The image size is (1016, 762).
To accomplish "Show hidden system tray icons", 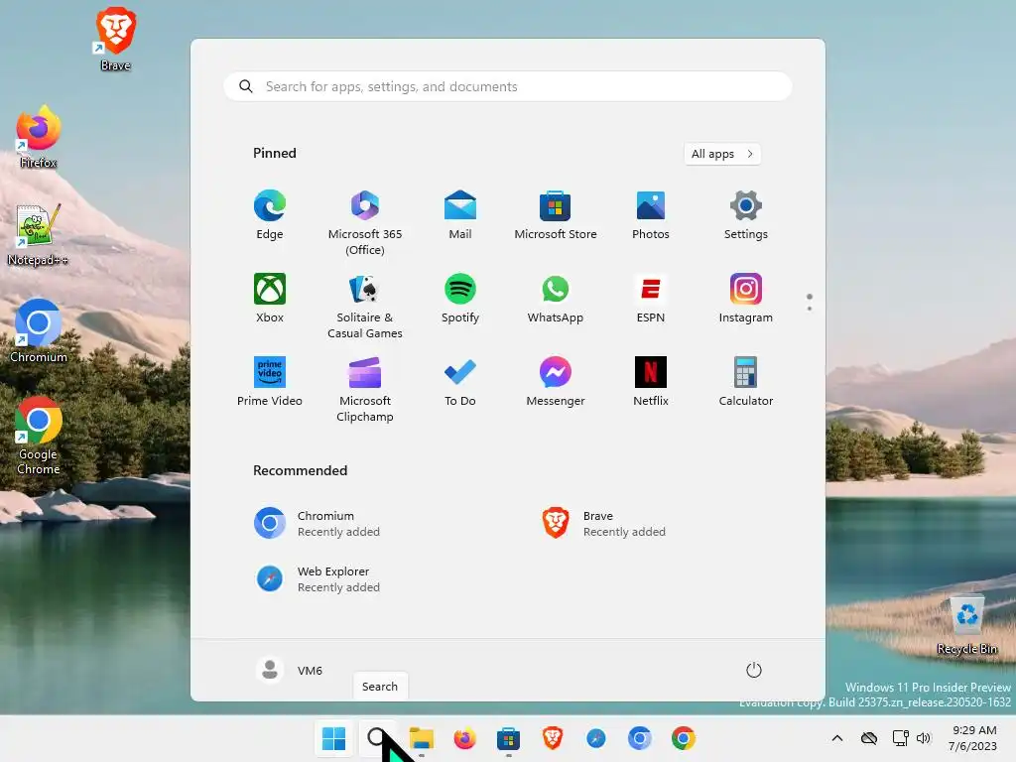I will (x=837, y=738).
